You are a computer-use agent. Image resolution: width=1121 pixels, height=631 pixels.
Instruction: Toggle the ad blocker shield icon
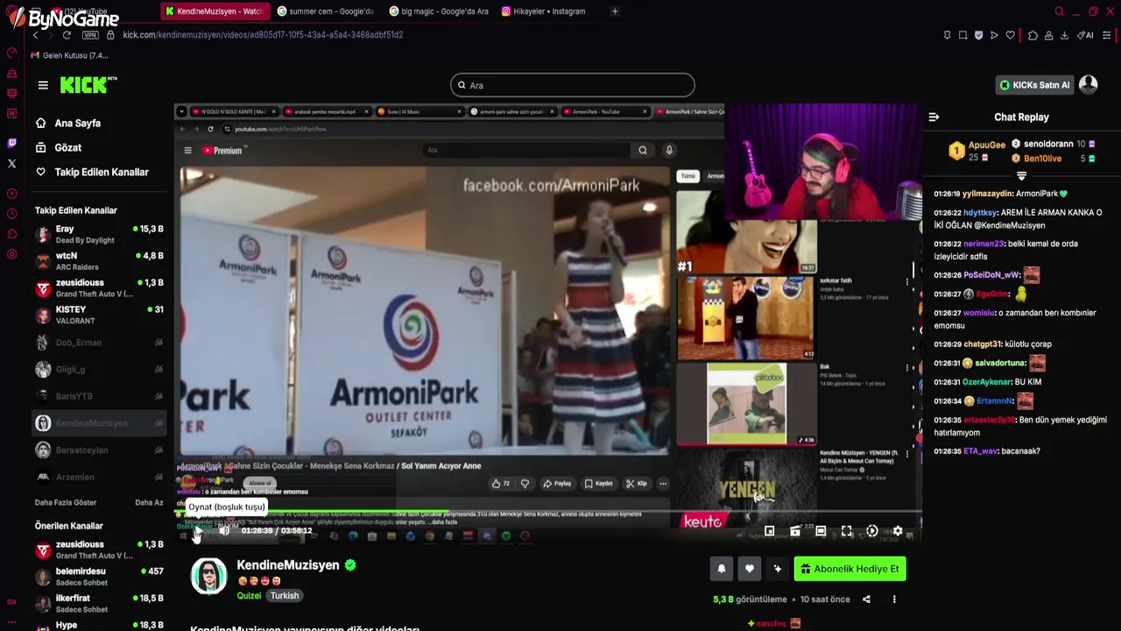click(978, 35)
